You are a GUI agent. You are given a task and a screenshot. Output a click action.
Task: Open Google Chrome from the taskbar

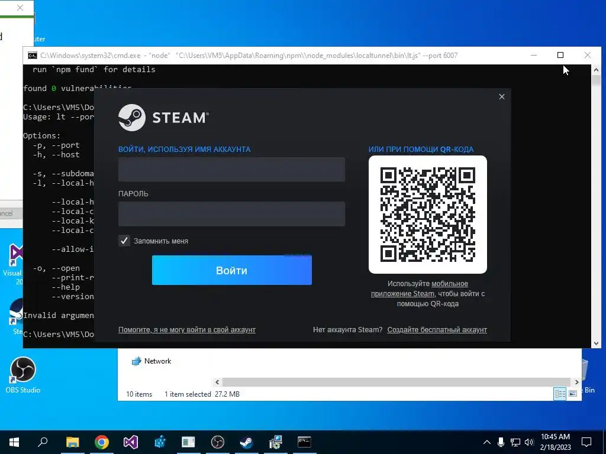102,442
